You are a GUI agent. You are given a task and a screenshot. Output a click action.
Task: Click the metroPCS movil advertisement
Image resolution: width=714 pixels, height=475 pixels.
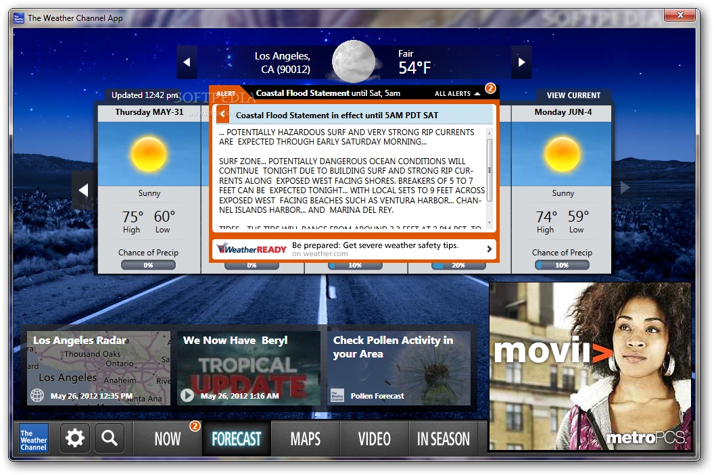[x=590, y=366]
